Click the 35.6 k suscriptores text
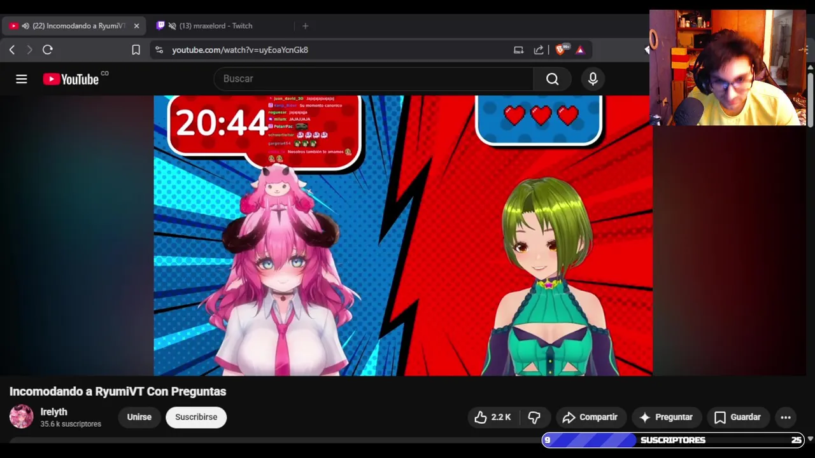This screenshot has height=458, width=815. tap(71, 424)
